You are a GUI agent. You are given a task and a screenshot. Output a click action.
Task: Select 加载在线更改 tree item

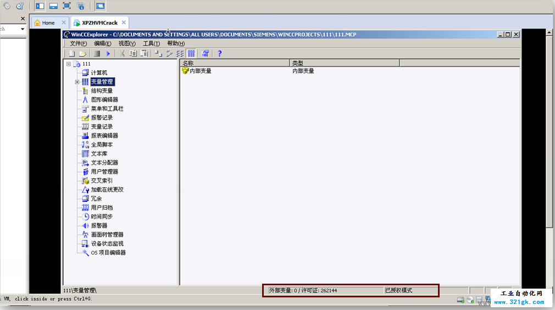tap(107, 189)
